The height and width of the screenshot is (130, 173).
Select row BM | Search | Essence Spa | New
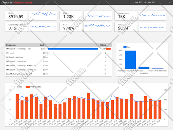pos(59,49)
